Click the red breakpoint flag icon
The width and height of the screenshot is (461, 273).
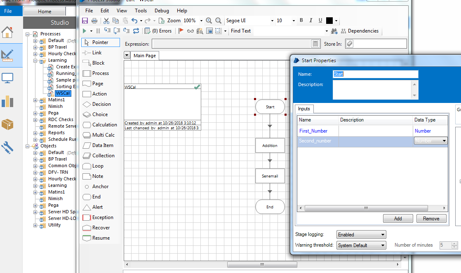(181, 31)
